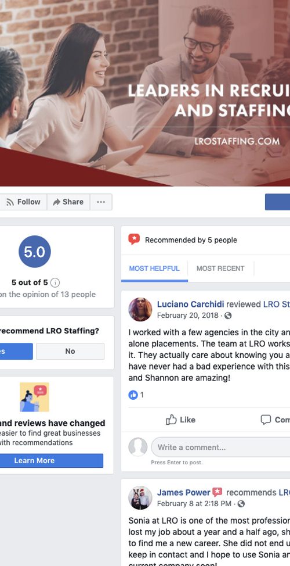Select the No recommendation button
The width and height of the screenshot is (290, 566).
click(x=70, y=351)
